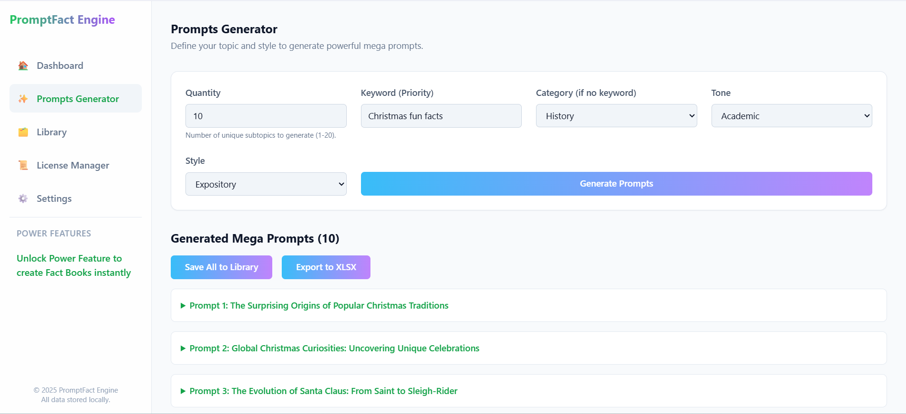Click Unlock Power Feature link

pyautogui.click(x=74, y=265)
